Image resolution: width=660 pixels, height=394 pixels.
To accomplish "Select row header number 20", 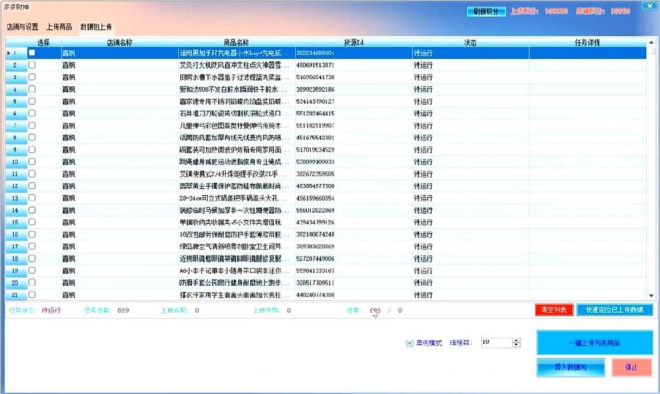I will pos(16,282).
